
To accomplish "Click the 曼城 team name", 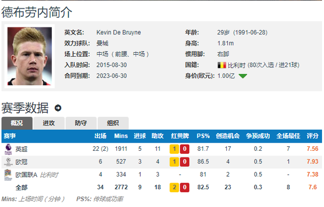I will (x=102, y=44).
